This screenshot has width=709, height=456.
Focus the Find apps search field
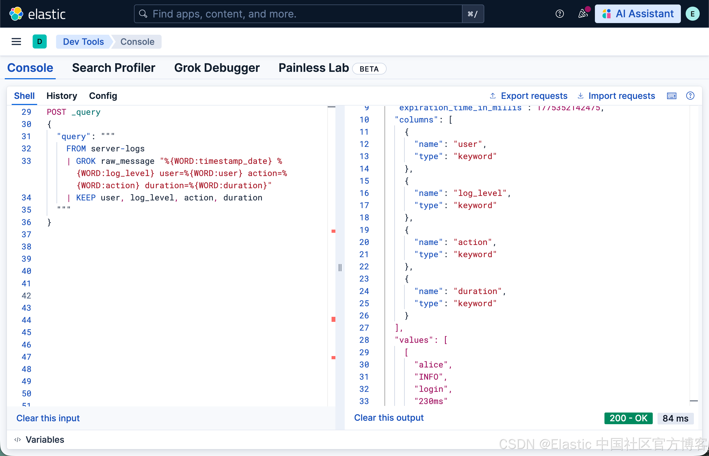tap(298, 14)
